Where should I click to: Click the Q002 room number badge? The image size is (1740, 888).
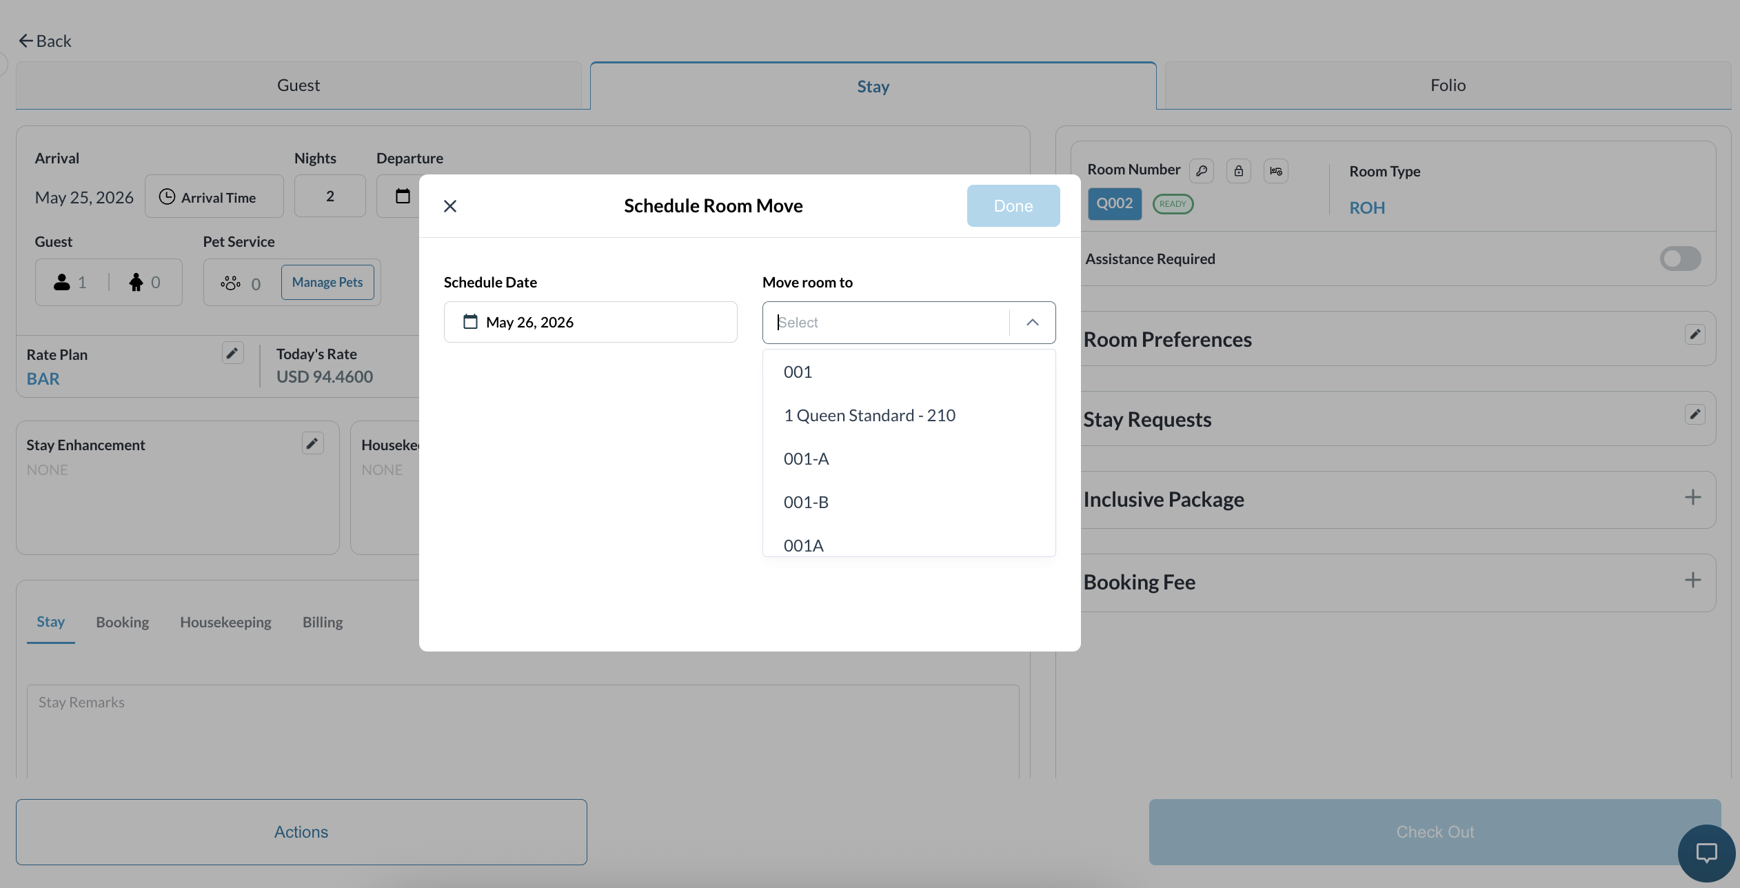point(1115,203)
